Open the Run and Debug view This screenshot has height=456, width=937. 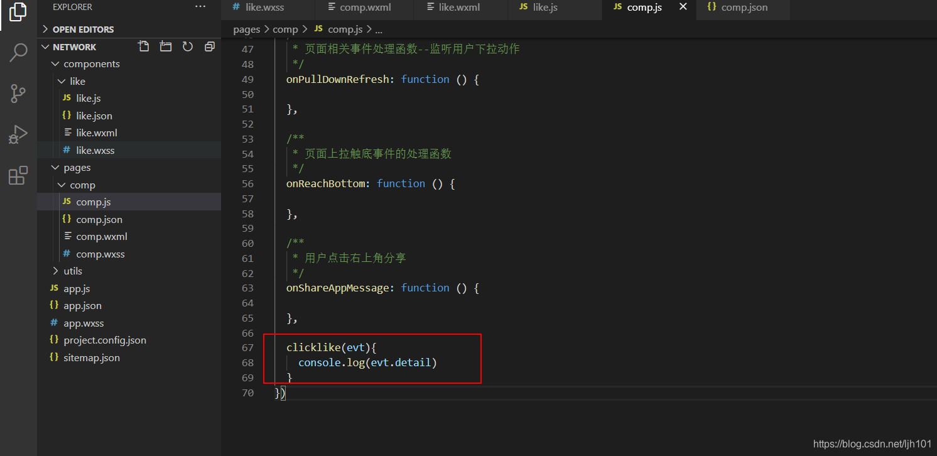click(18, 134)
